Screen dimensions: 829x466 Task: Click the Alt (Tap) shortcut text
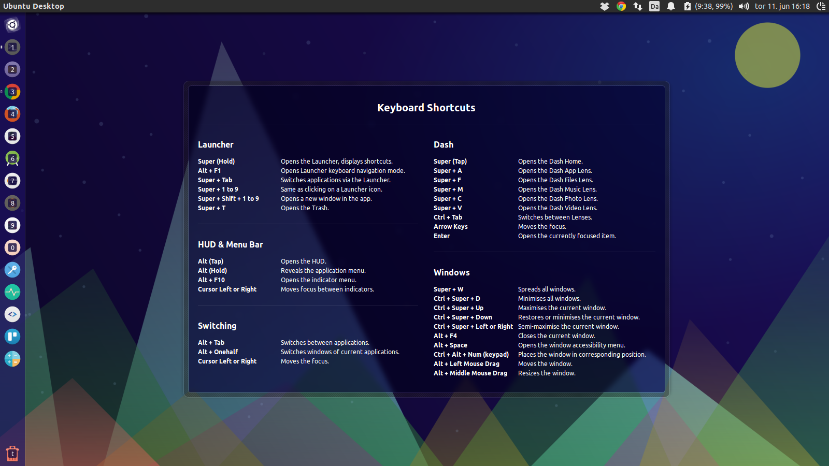pyautogui.click(x=211, y=261)
